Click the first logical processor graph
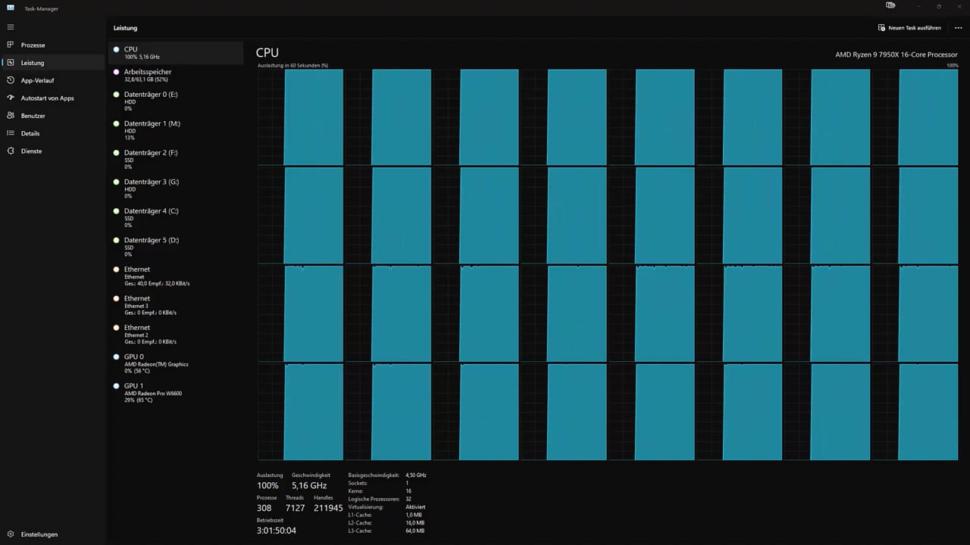 (301, 117)
